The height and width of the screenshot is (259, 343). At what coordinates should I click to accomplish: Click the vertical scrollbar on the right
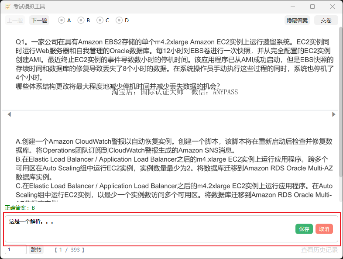tap(340, 102)
